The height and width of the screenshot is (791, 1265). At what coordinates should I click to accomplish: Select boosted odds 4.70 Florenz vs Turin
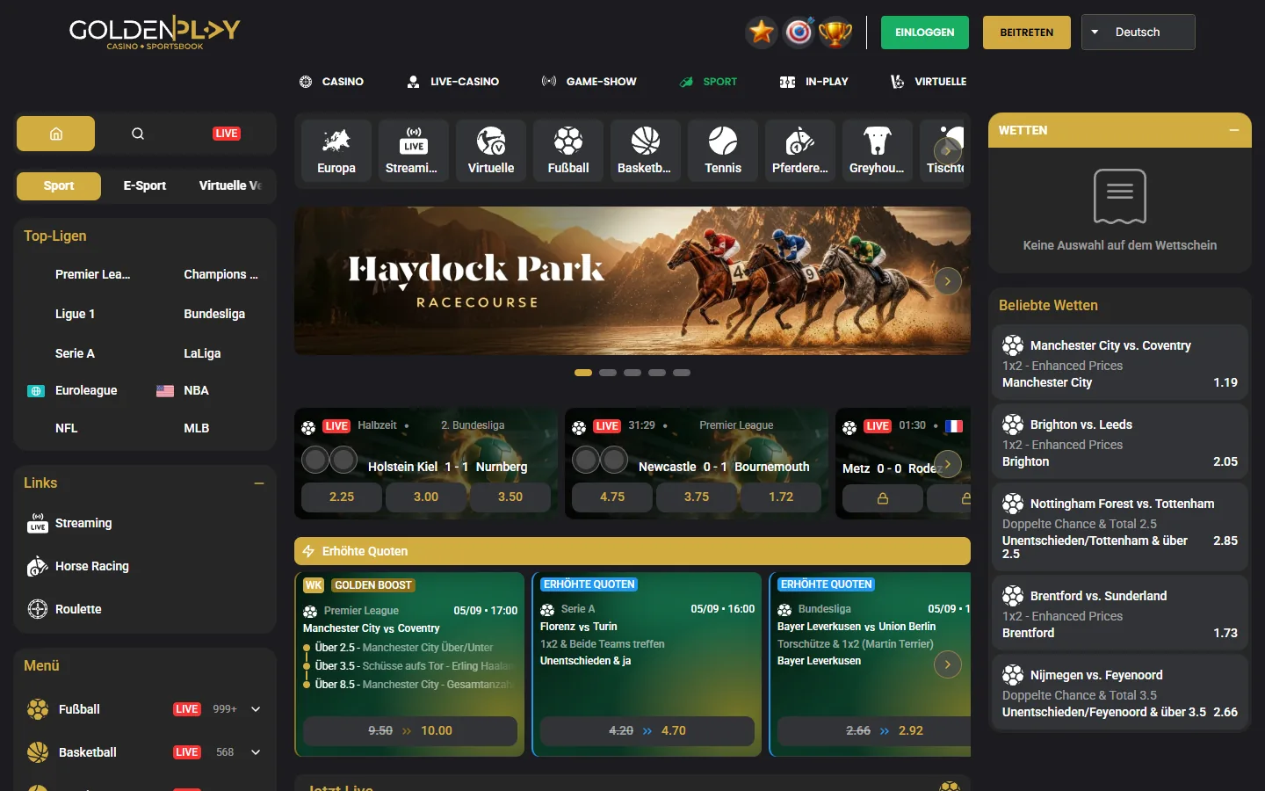pos(647,731)
